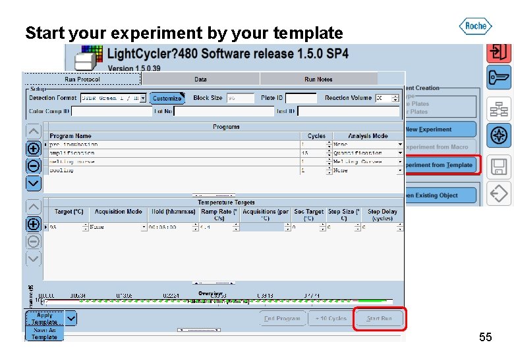Click the Color Comp ID field
The width and height of the screenshot is (514, 355).
pos(112,111)
